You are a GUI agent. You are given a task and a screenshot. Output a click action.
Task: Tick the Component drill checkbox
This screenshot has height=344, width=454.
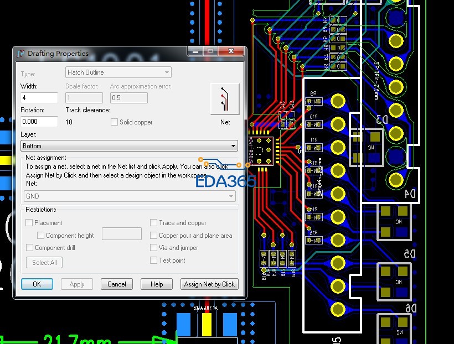pyautogui.click(x=29, y=248)
